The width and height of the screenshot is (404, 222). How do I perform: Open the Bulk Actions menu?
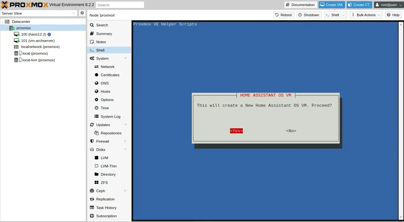pos(366,15)
